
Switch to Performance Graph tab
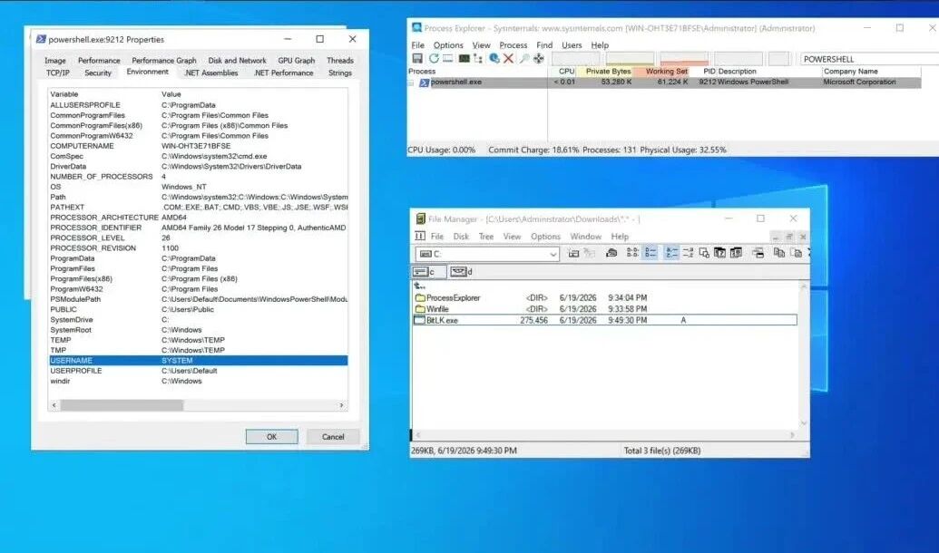click(164, 61)
